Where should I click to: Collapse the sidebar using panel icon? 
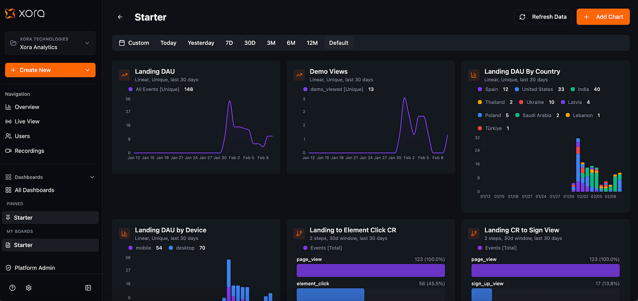coord(88,288)
